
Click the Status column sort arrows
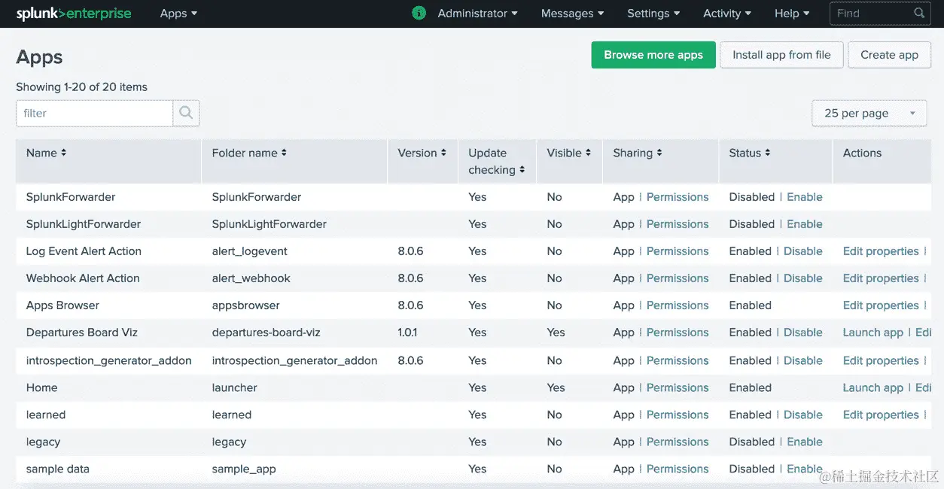tap(769, 153)
